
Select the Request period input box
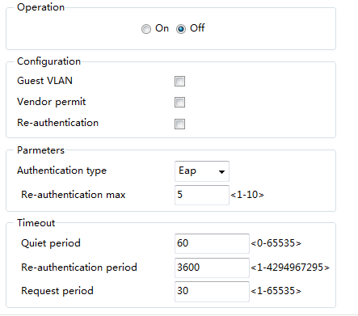[x=212, y=292]
